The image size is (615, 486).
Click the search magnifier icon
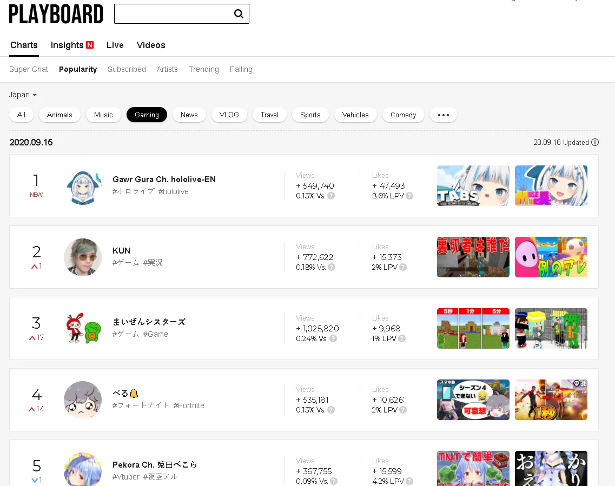[x=239, y=14]
